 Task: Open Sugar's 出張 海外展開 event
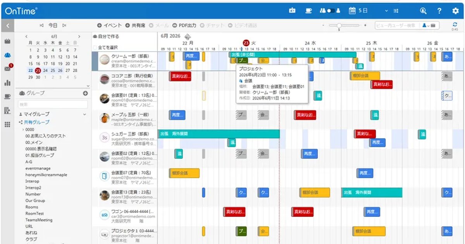tap(219, 134)
